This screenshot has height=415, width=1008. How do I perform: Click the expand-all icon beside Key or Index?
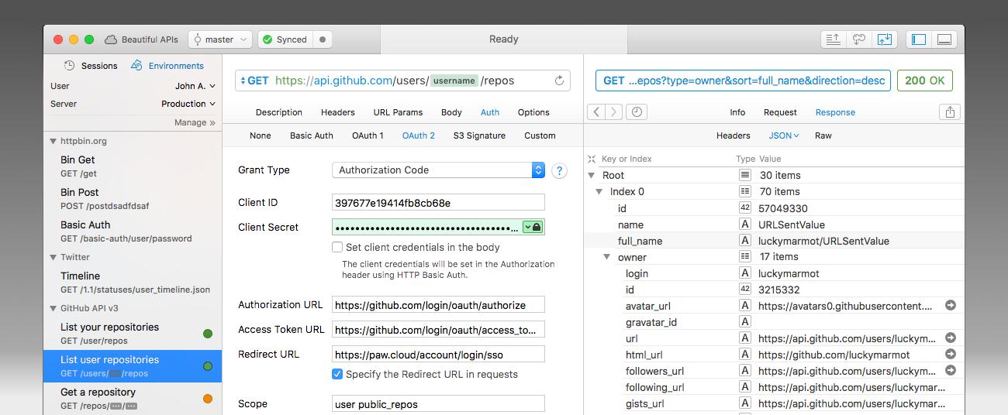click(x=592, y=159)
